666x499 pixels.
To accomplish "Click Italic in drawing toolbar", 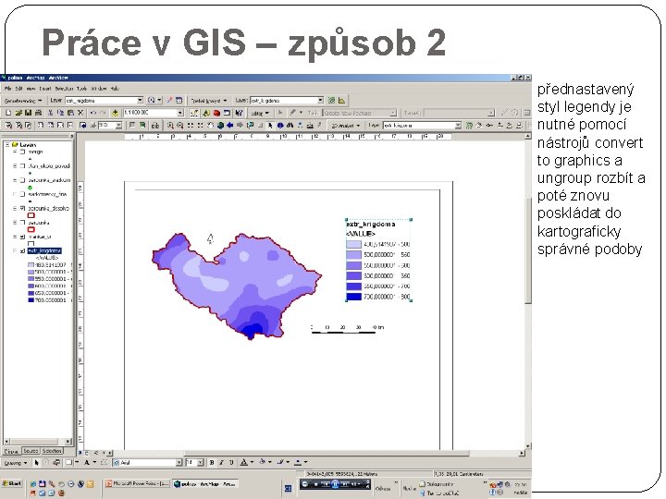I will (x=221, y=463).
